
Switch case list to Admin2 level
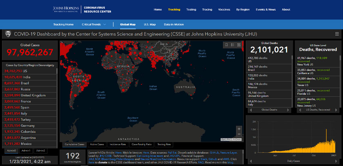pos(41,151)
